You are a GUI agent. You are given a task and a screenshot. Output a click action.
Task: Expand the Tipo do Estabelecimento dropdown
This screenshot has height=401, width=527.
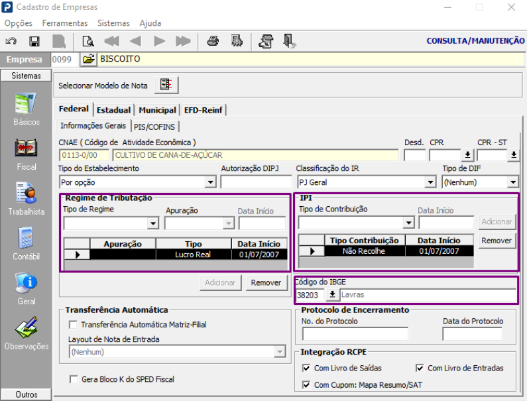pyautogui.click(x=211, y=182)
